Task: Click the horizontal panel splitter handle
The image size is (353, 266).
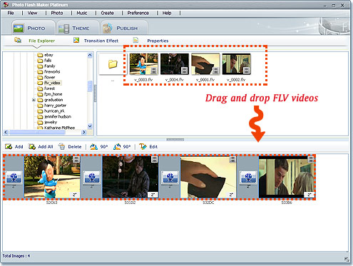Action: [175, 140]
